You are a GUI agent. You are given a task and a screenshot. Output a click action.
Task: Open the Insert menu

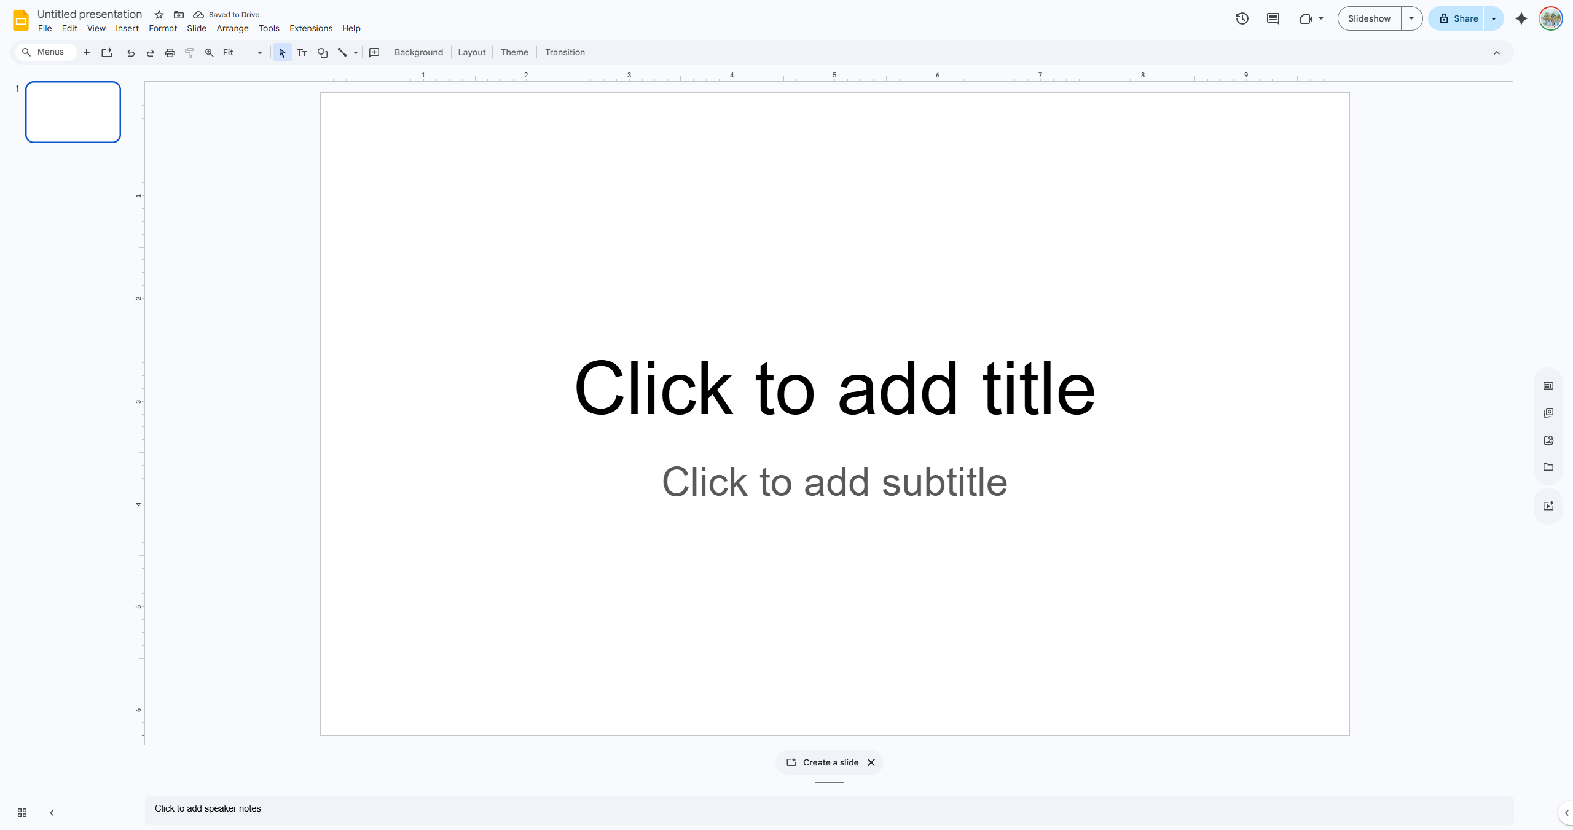coord(127,28)
